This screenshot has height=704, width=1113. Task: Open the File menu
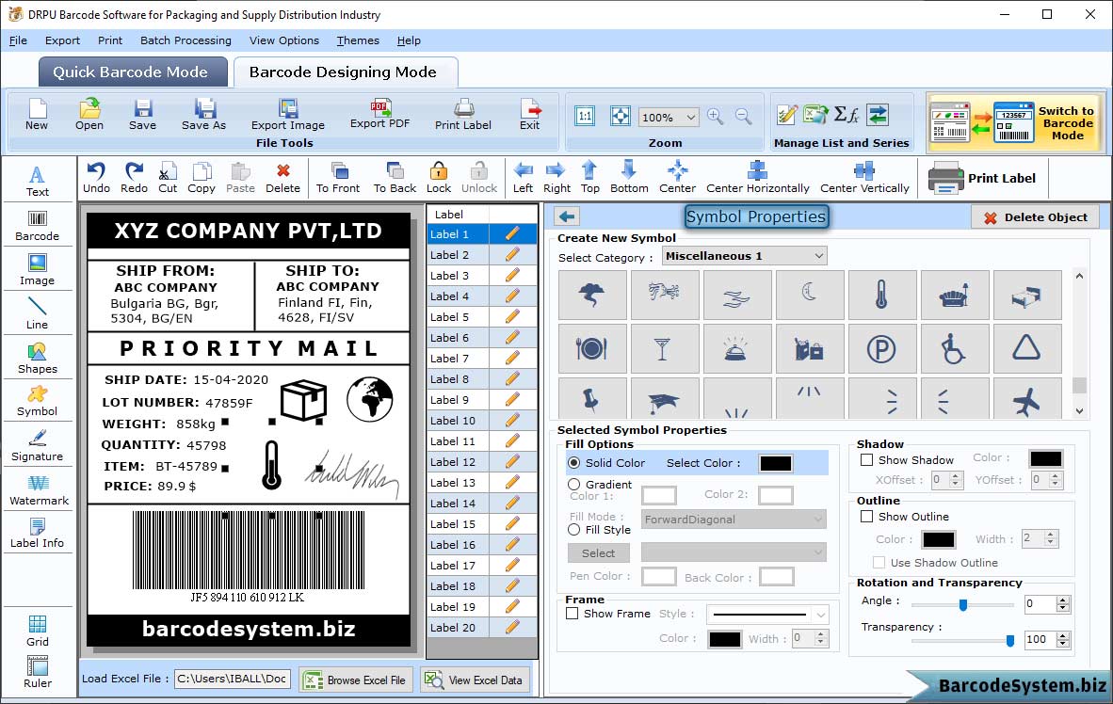18,40
